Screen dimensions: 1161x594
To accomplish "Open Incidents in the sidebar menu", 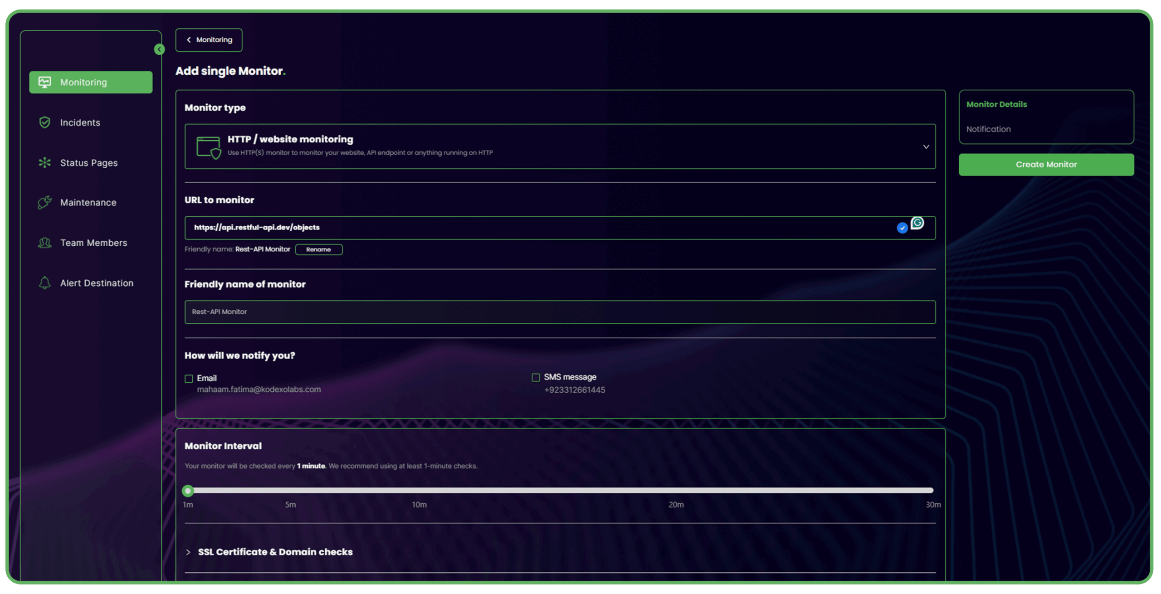I will point(80,122).
